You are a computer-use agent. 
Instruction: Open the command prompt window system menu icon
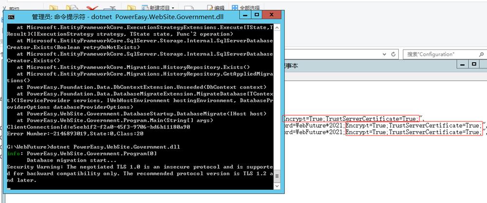[x=12, y=17]
